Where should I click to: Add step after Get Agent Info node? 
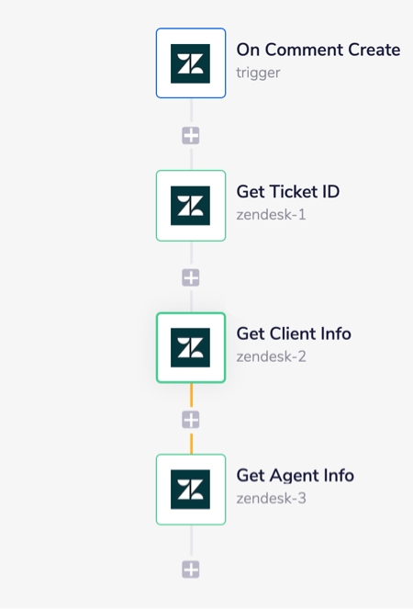click(191, 570)
